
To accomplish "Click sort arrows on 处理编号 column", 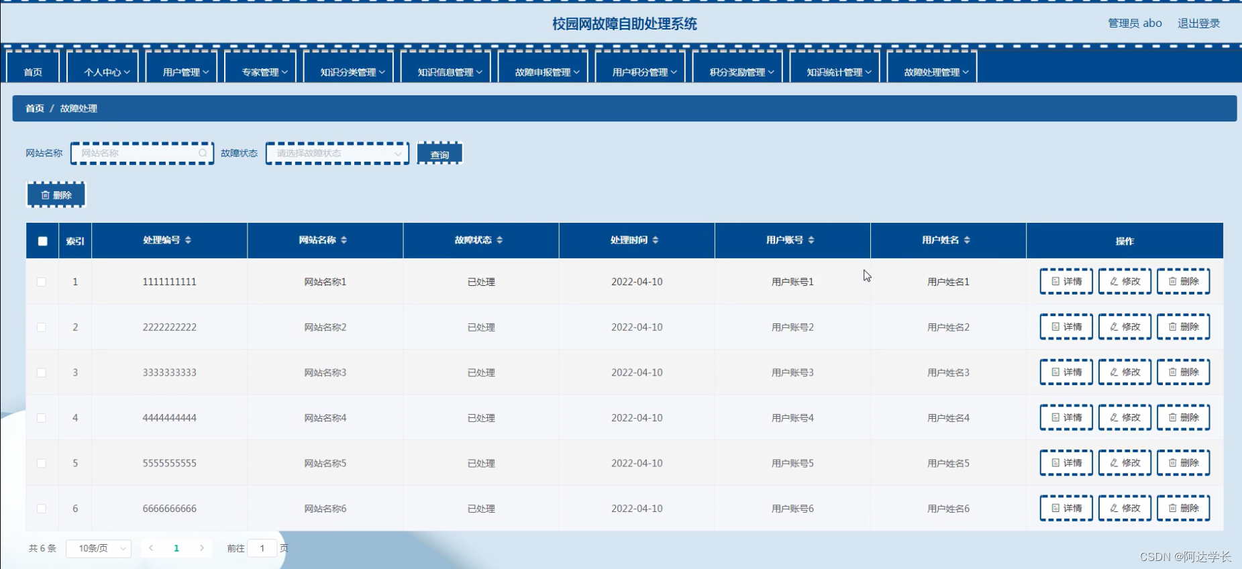I will point(188,240).
